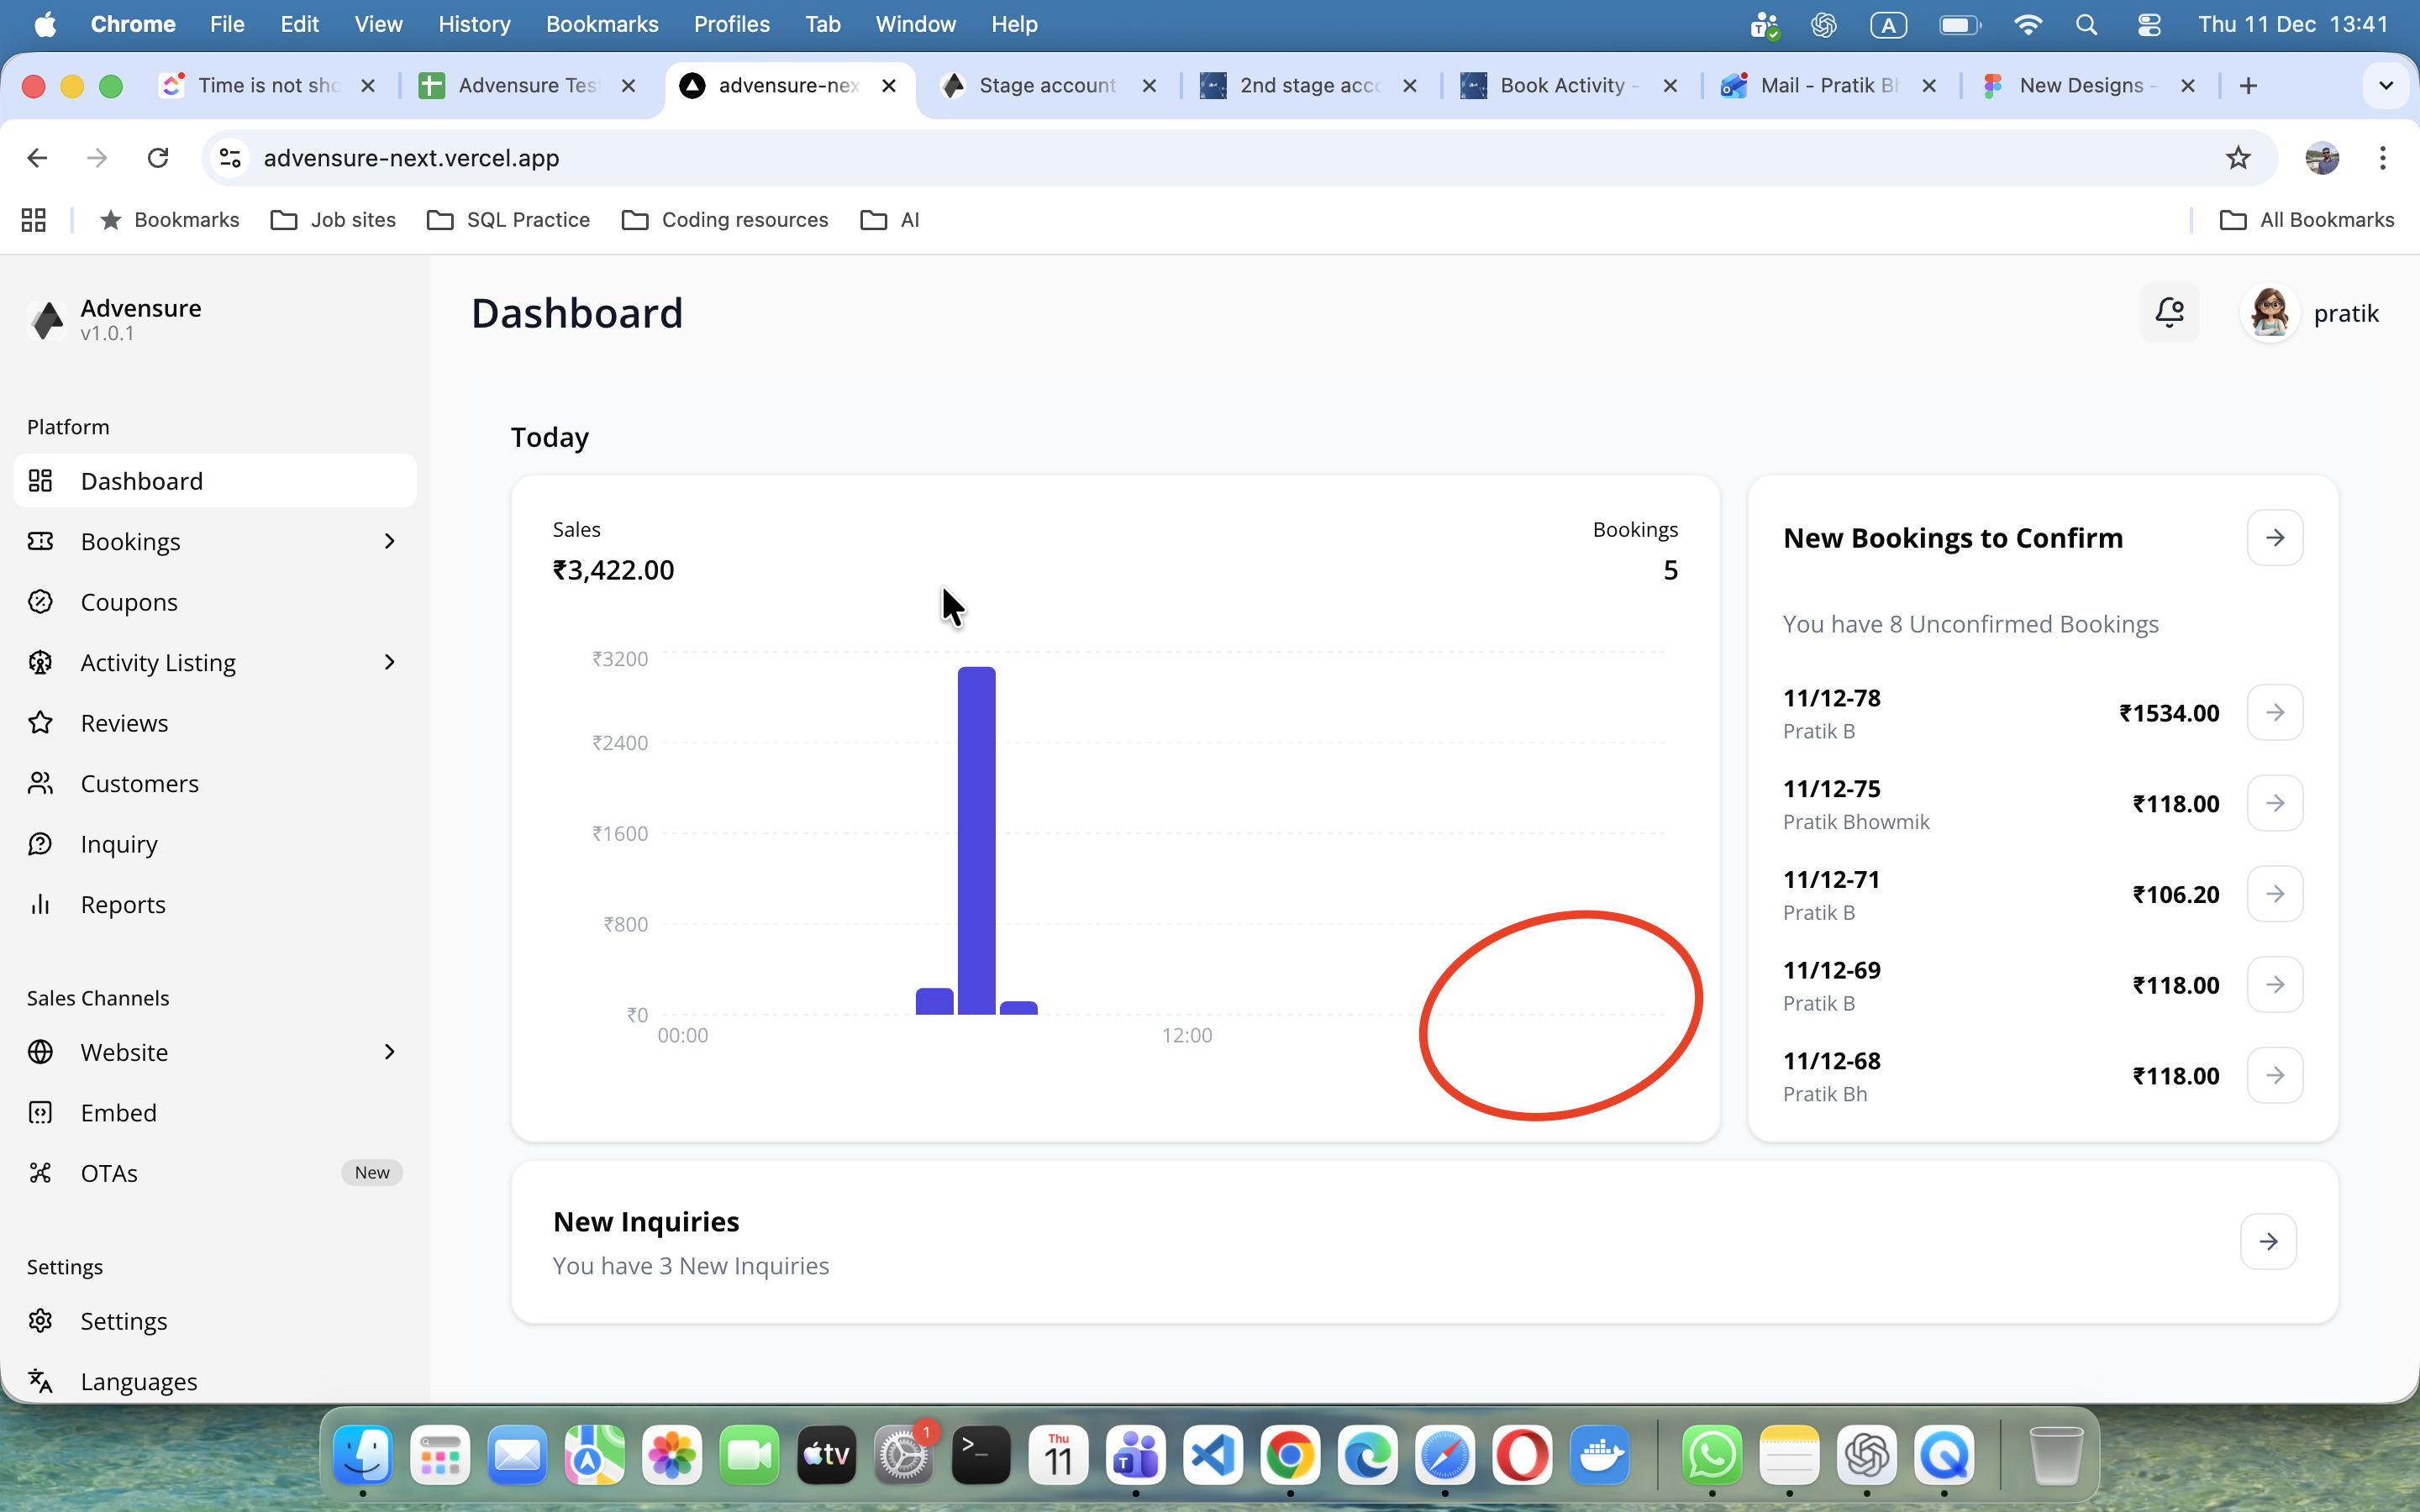Open the notifications bell icon
This screenshot has width=2420, height=1512.
(x=2169, y=313)
